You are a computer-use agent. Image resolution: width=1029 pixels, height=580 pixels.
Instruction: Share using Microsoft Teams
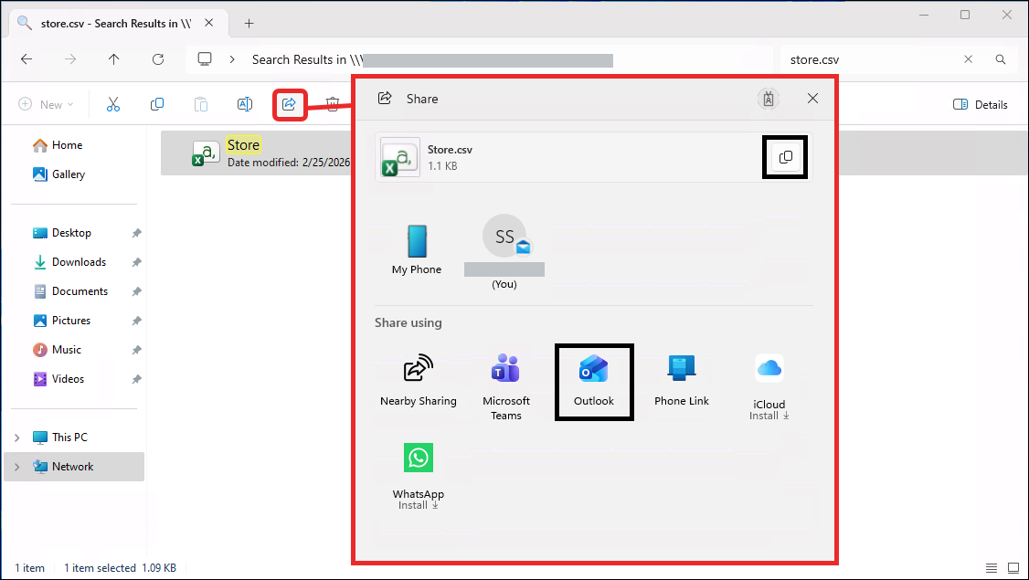(506, 387)
